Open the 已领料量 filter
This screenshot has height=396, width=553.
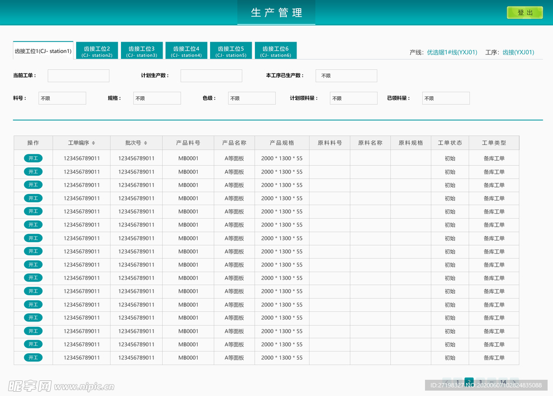446,98
